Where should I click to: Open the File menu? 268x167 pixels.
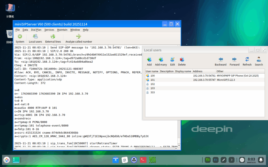point(17,30)
